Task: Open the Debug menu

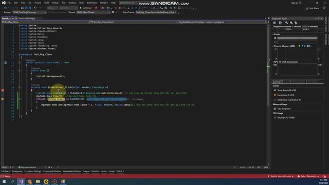Action: [x=56, y=3]
